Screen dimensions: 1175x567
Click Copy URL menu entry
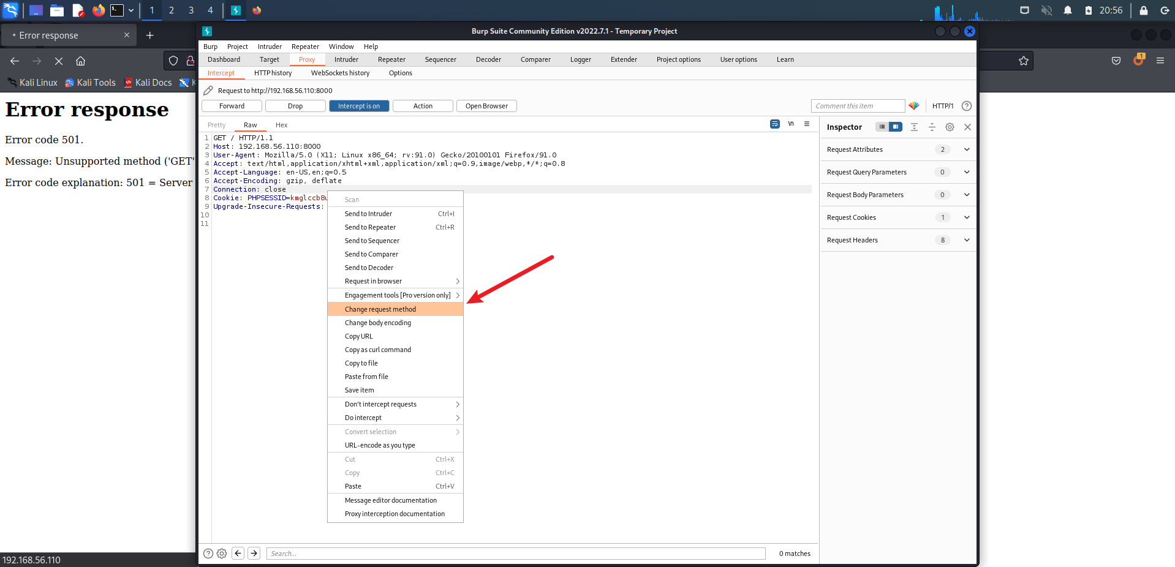pyautogui.click(x=395, y=336)
